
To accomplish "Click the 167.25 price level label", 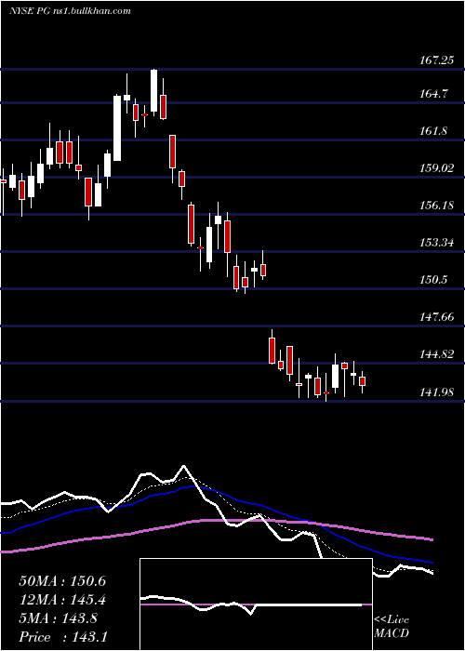I will click(436, 60).
